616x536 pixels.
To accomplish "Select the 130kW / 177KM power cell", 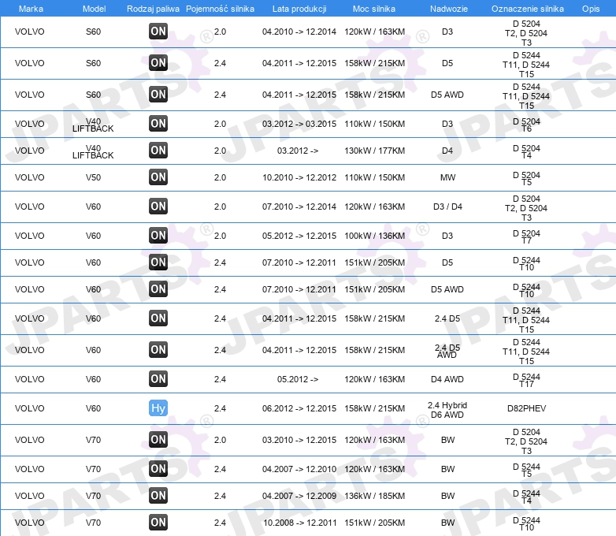I will coord(374,151).
